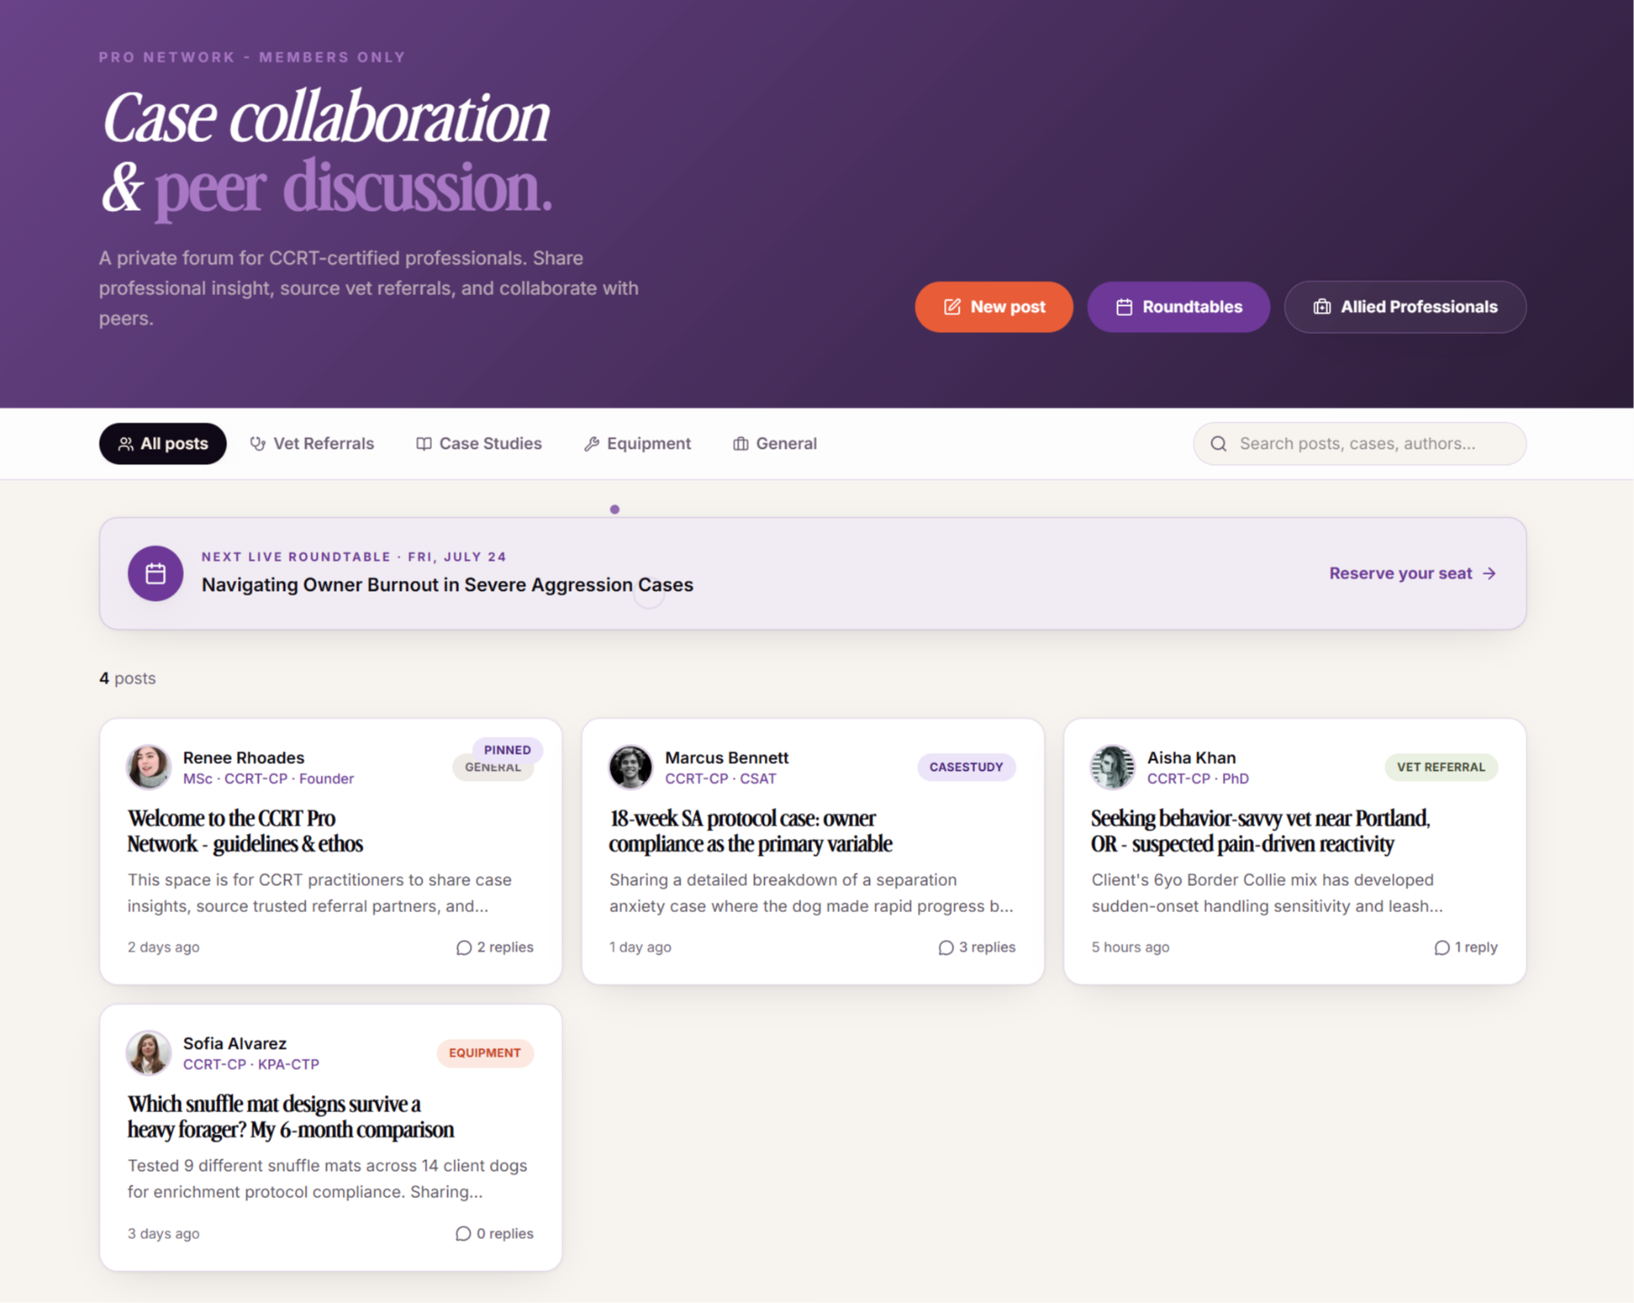
Task: Click the round calendar icon in roundtable banner
Action: point(156,573)
